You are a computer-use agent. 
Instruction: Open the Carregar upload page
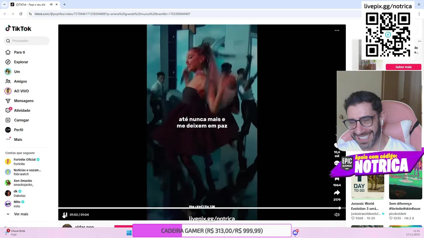21,120
